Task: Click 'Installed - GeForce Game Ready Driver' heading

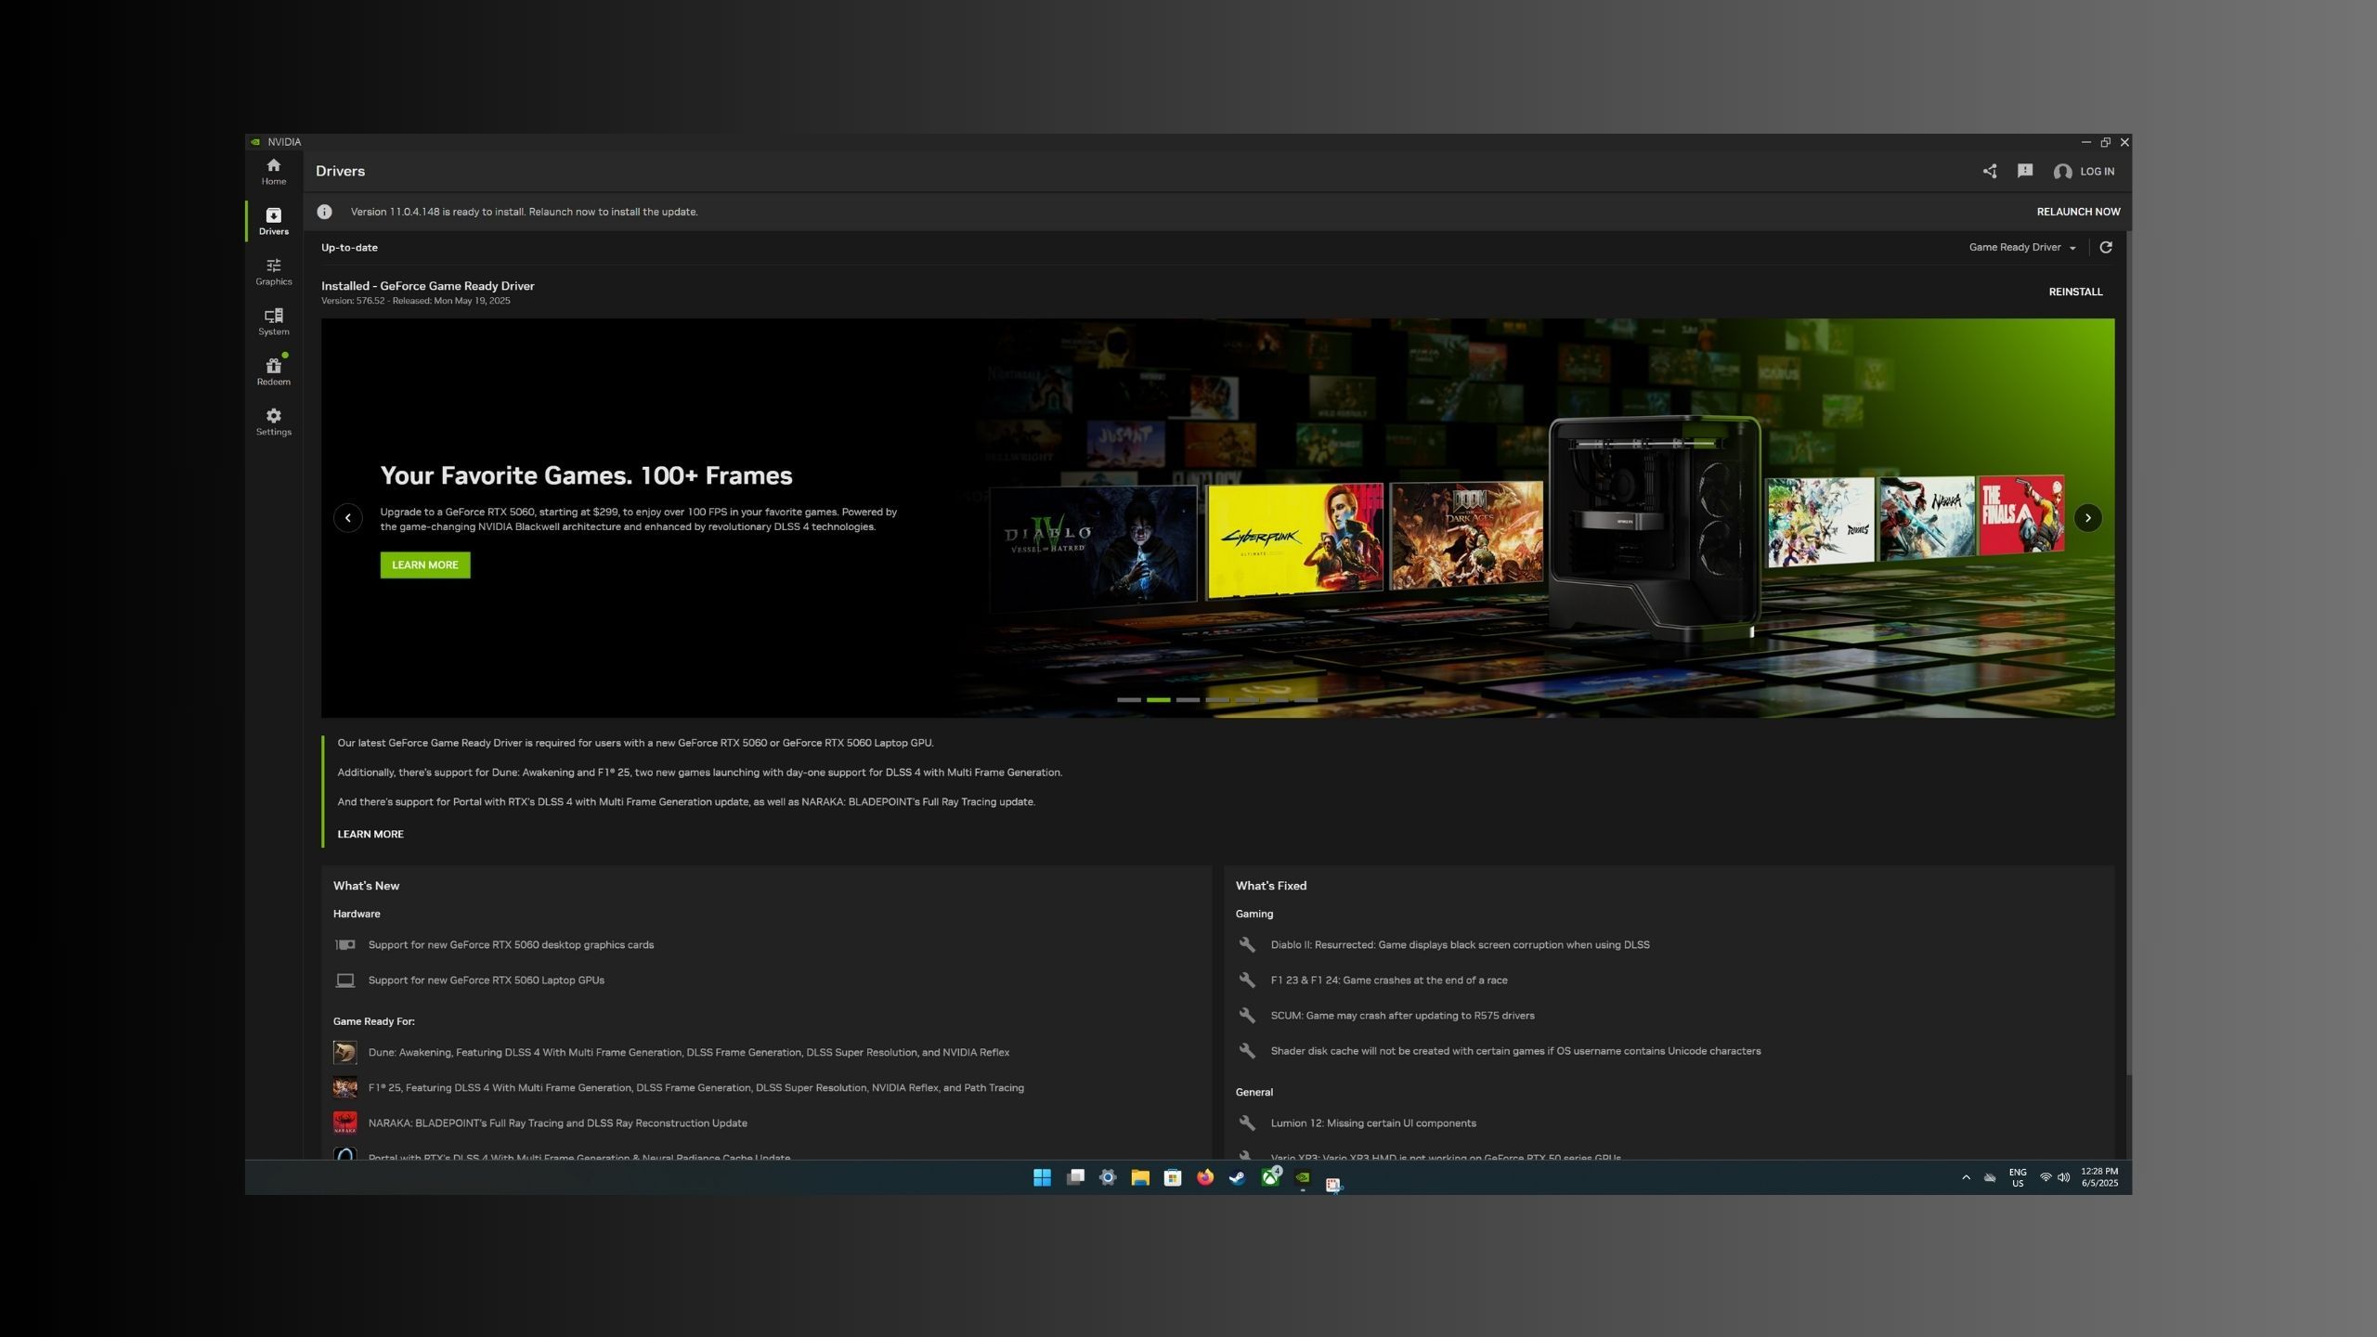Action: (x=427, y=286)
